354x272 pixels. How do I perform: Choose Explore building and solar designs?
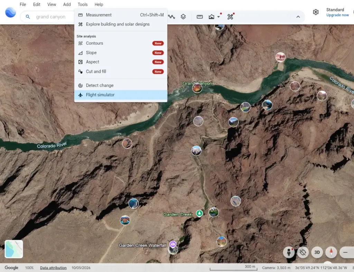121,24
